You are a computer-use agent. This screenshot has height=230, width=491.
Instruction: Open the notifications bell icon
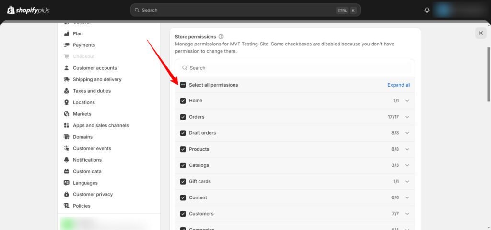[x=427, y=11]
